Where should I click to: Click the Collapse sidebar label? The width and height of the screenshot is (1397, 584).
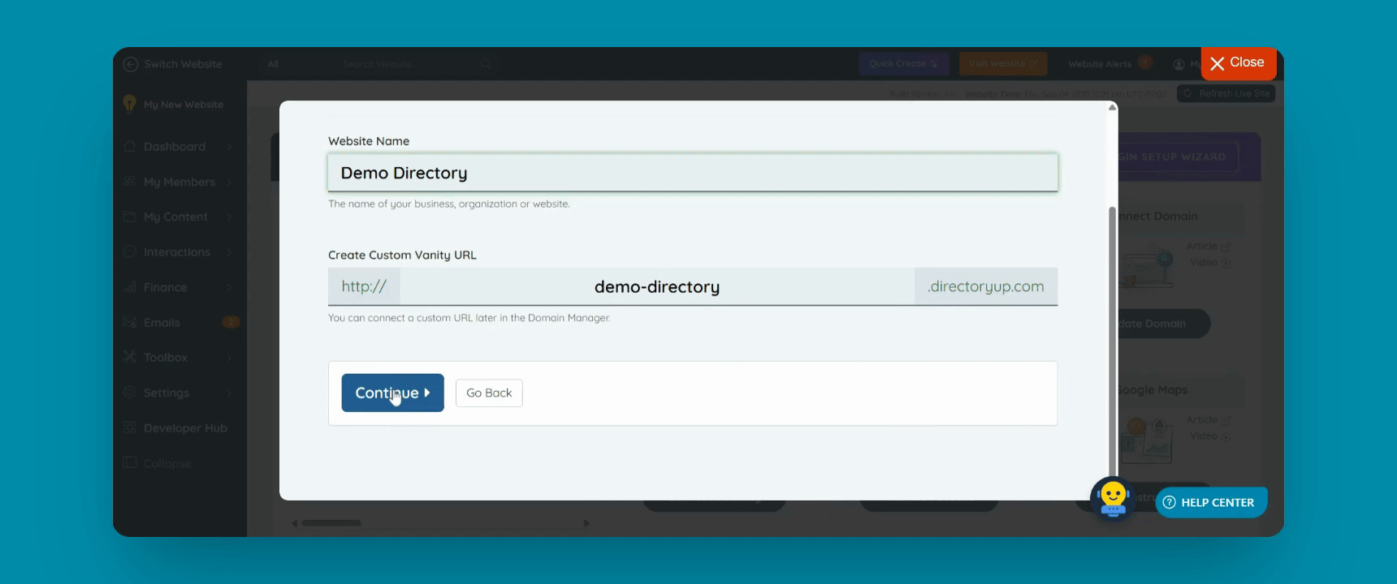click(x=167, y=463)
